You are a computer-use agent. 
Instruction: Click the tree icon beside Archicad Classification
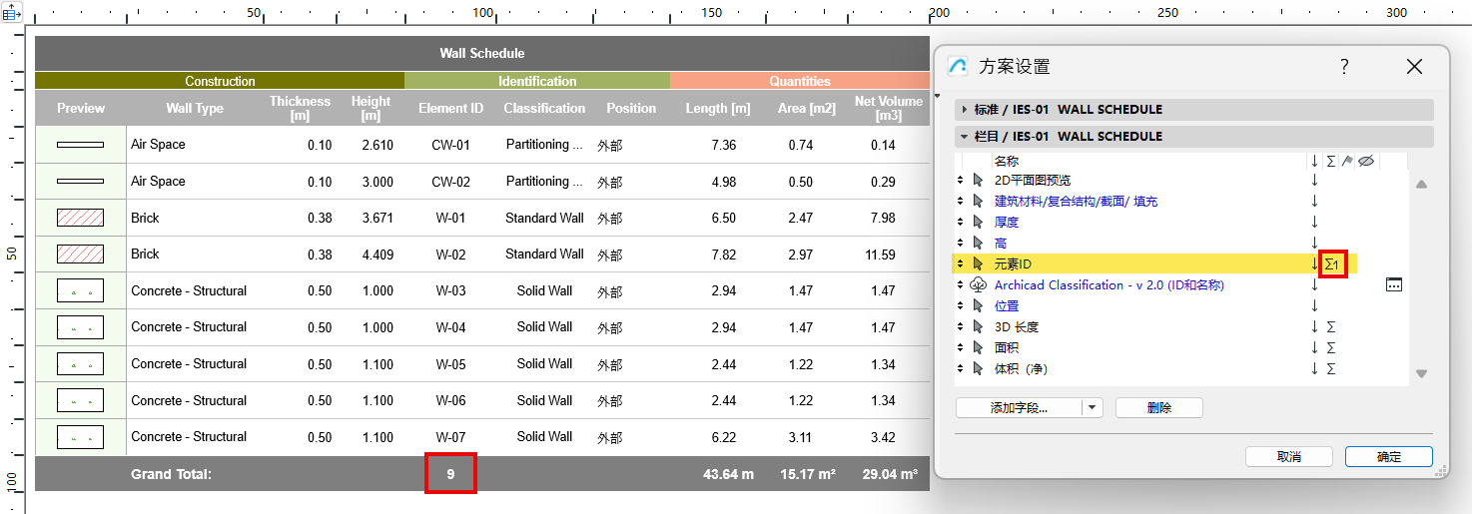[979, 285]
